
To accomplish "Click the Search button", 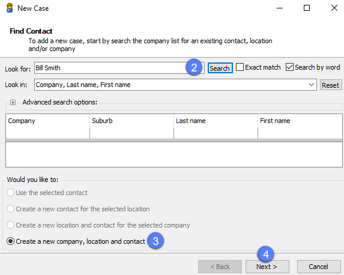I will click(x=220, y=68).
